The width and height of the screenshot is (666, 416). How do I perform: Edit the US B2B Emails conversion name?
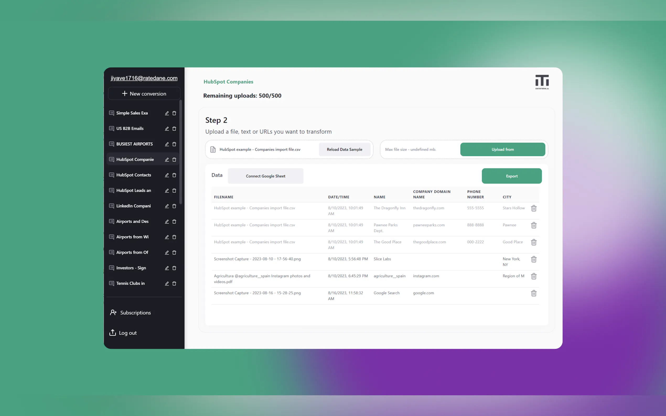tap(166, 129)
